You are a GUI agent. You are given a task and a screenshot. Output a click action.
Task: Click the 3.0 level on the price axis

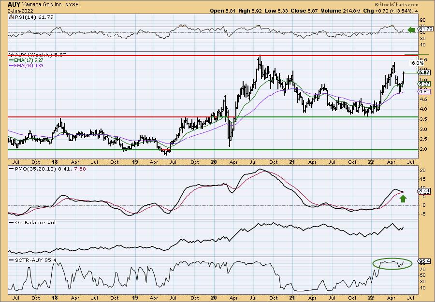tap(423, 129)
